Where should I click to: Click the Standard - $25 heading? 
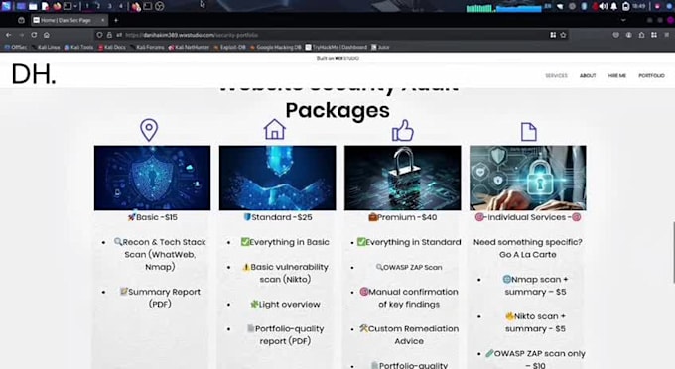[x=278, y=217]
